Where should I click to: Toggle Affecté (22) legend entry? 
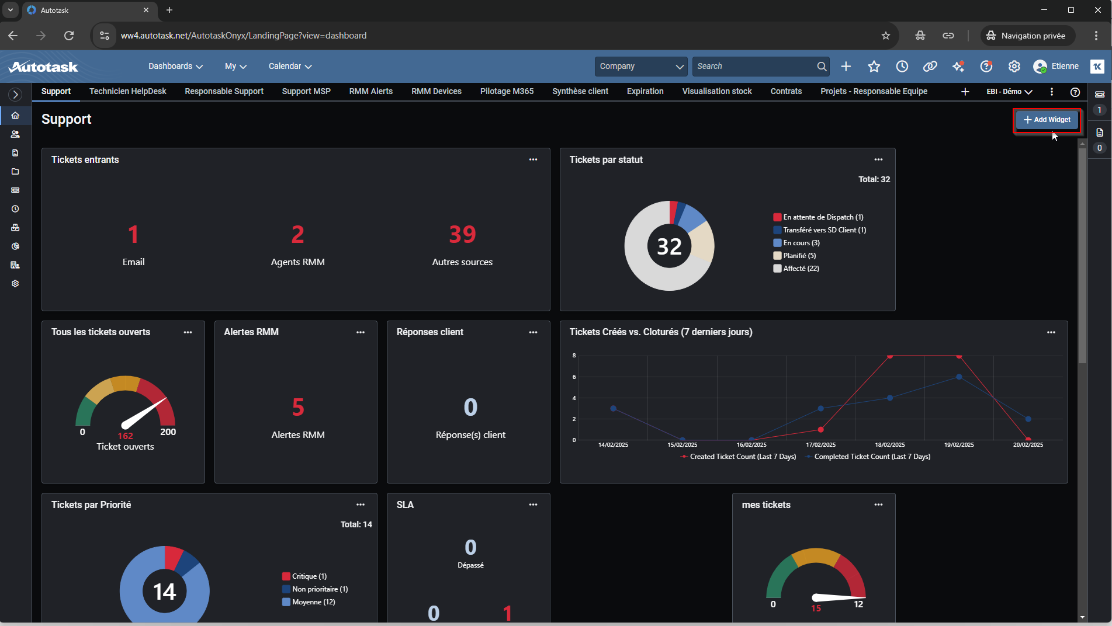(796, 269)
